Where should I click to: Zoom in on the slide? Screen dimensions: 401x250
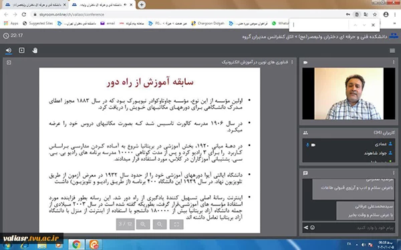coord(143,225)
